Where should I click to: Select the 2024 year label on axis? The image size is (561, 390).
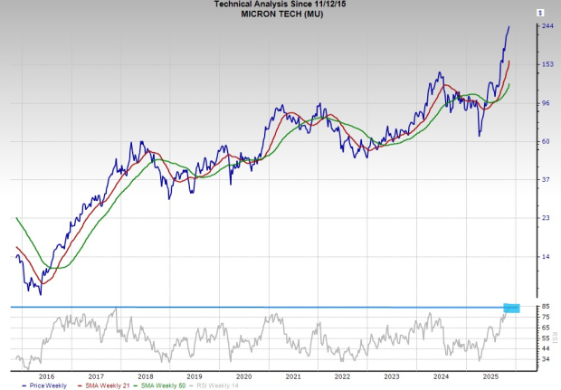pyautogui.click(x=441, y=375)
